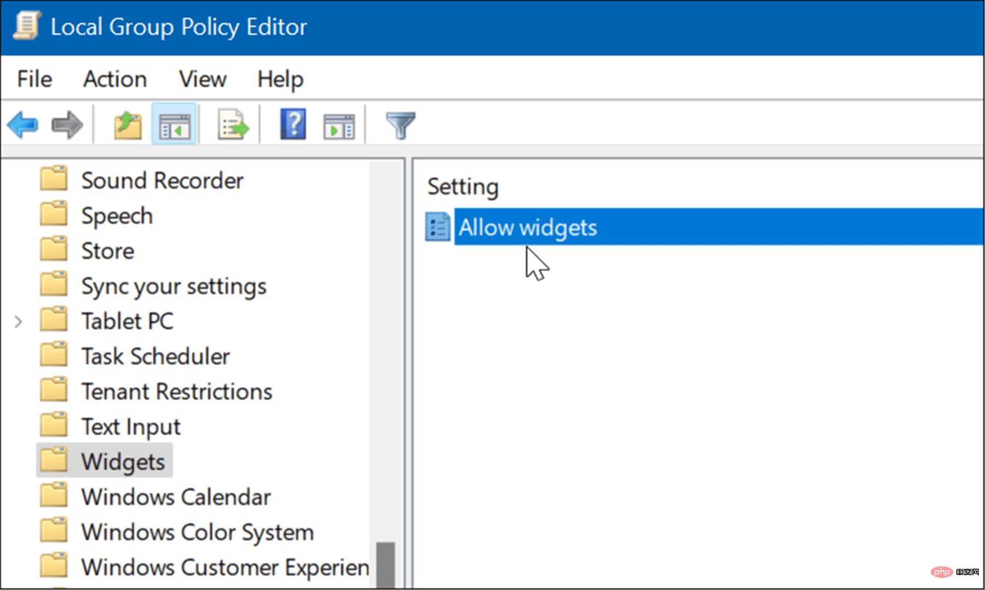Click the Tenant Restrictions folder icon
The height and width of the screenshot is (590, 985).
54,390
